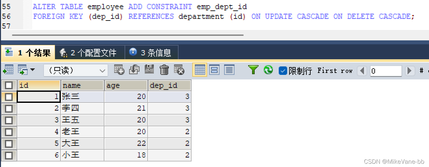Click the delete row trash icon

[164, 70]
